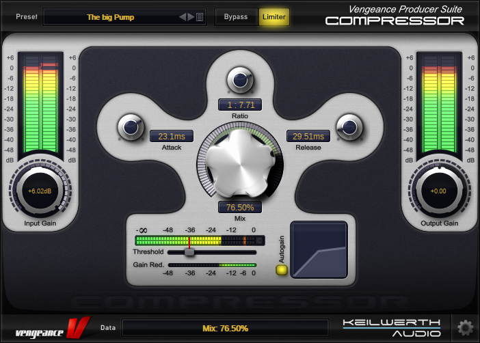Click the preset name 'The big Pump'

pyautogui.click(x=109, y=17)
